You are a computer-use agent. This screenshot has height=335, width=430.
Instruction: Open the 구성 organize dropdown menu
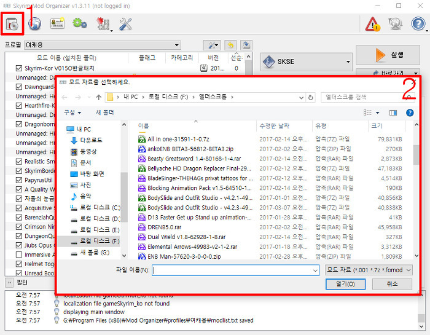72,112
